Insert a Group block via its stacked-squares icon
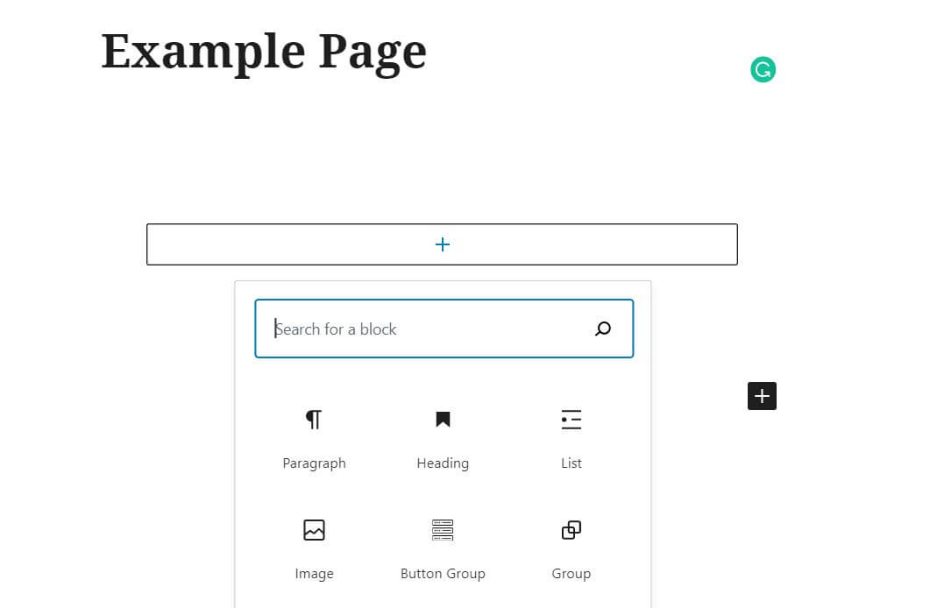The height and width of the screenshot is (608, 930). click(571, 530)
